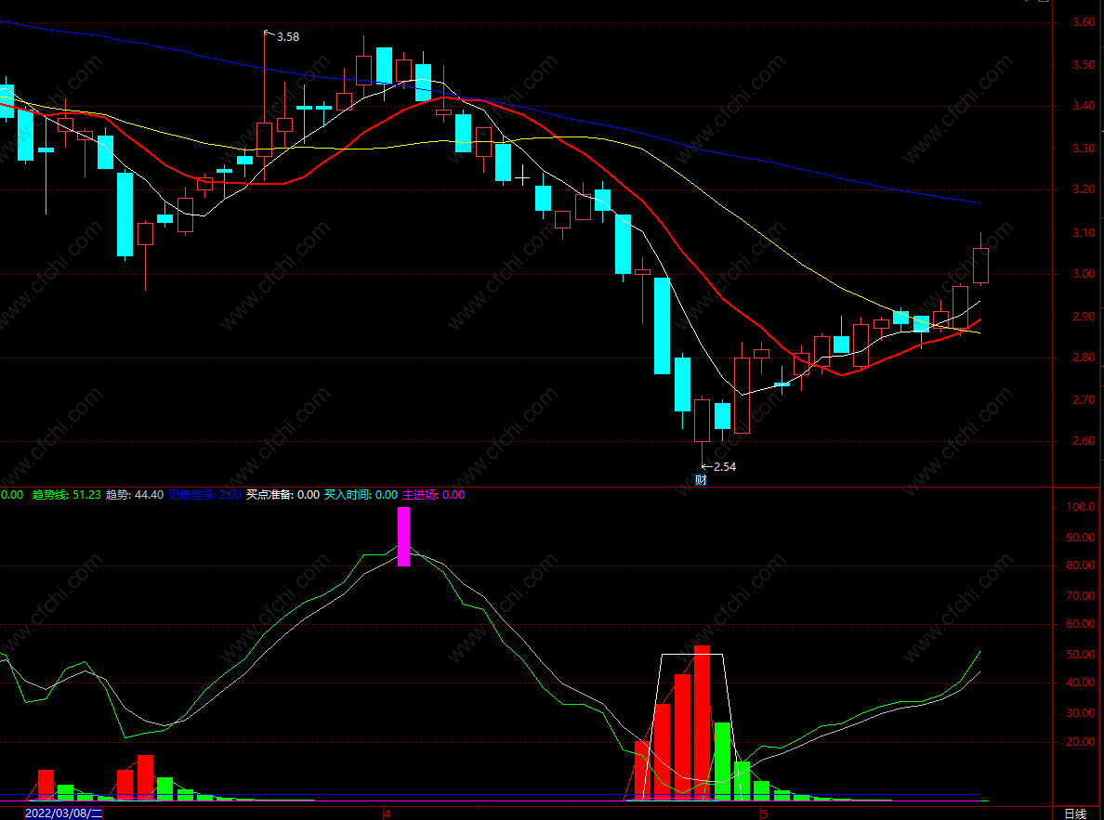
Task: Click the month 4 marker on the time axis
Action: [x=388, y=814]
